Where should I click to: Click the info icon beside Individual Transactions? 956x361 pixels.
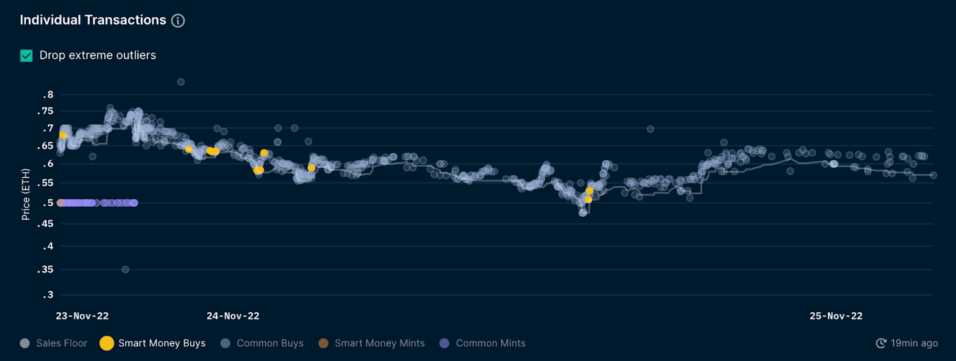(178, 21)
